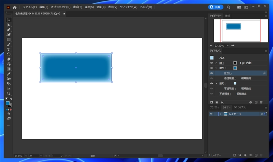Click target circle on レイヤー 1
The image size is (273, 162).
pos(262,114)
